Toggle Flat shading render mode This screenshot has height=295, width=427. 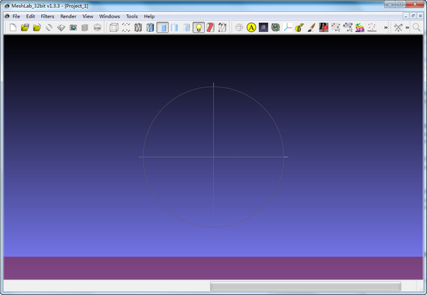tap(162, 28)
